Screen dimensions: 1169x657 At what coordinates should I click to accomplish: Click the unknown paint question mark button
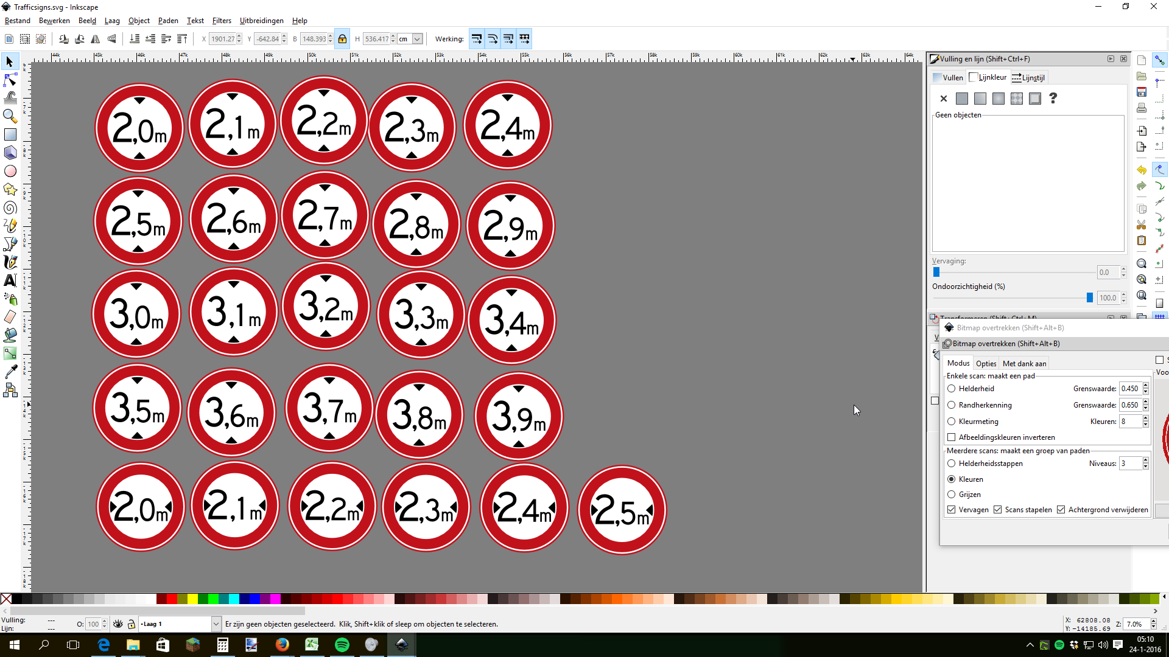coord(1053,99)
